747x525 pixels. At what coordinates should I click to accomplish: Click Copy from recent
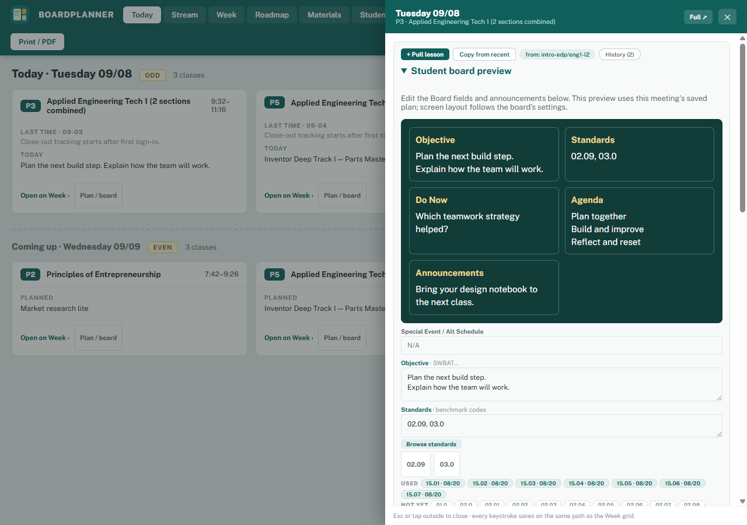click(x=484, y=54)
